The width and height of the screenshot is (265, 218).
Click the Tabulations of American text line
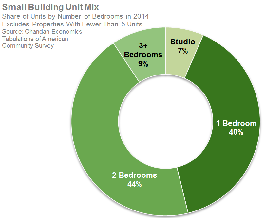[x=35, y=39]
